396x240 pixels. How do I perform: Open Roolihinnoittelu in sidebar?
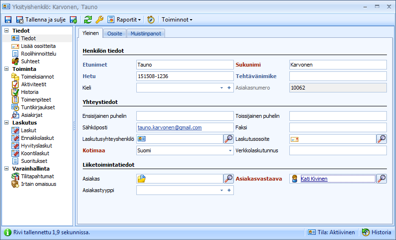pyautogui.click(x=33, y=54)
